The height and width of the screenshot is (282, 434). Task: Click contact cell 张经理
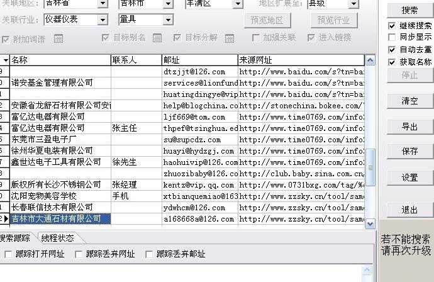[136, 185]
